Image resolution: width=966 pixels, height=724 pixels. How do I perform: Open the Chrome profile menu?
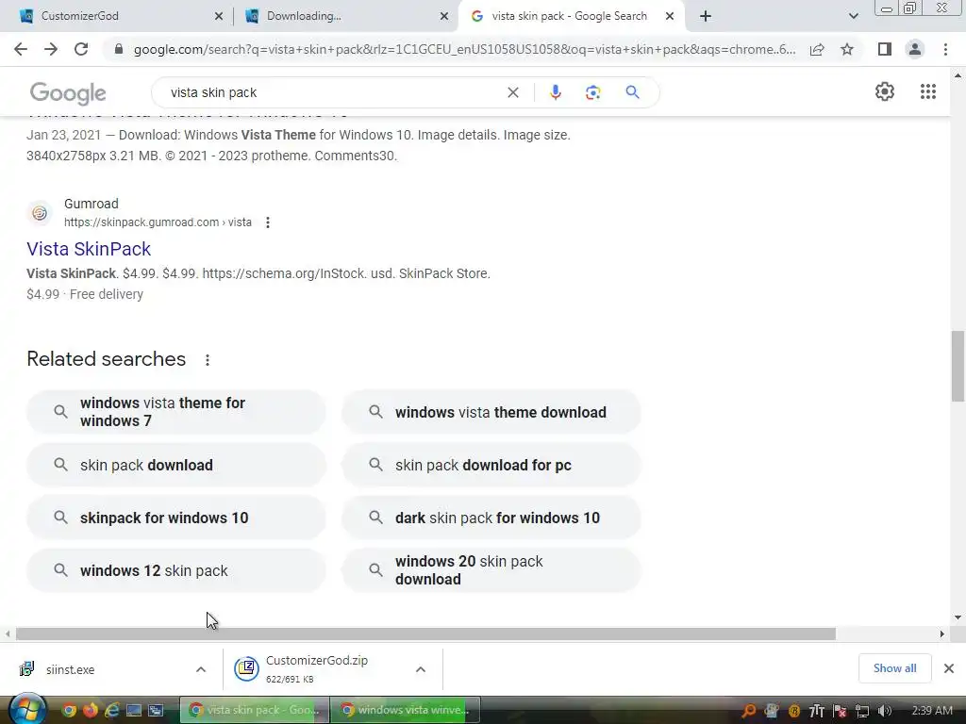[x=915, y=49]
